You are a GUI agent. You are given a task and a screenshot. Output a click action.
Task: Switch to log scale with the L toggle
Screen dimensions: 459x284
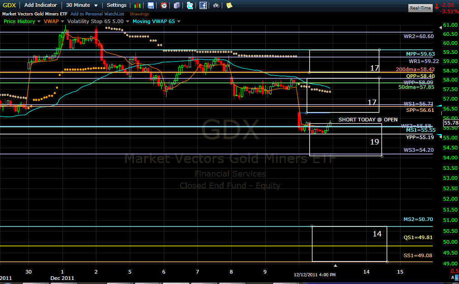click(x=457, y=278)
